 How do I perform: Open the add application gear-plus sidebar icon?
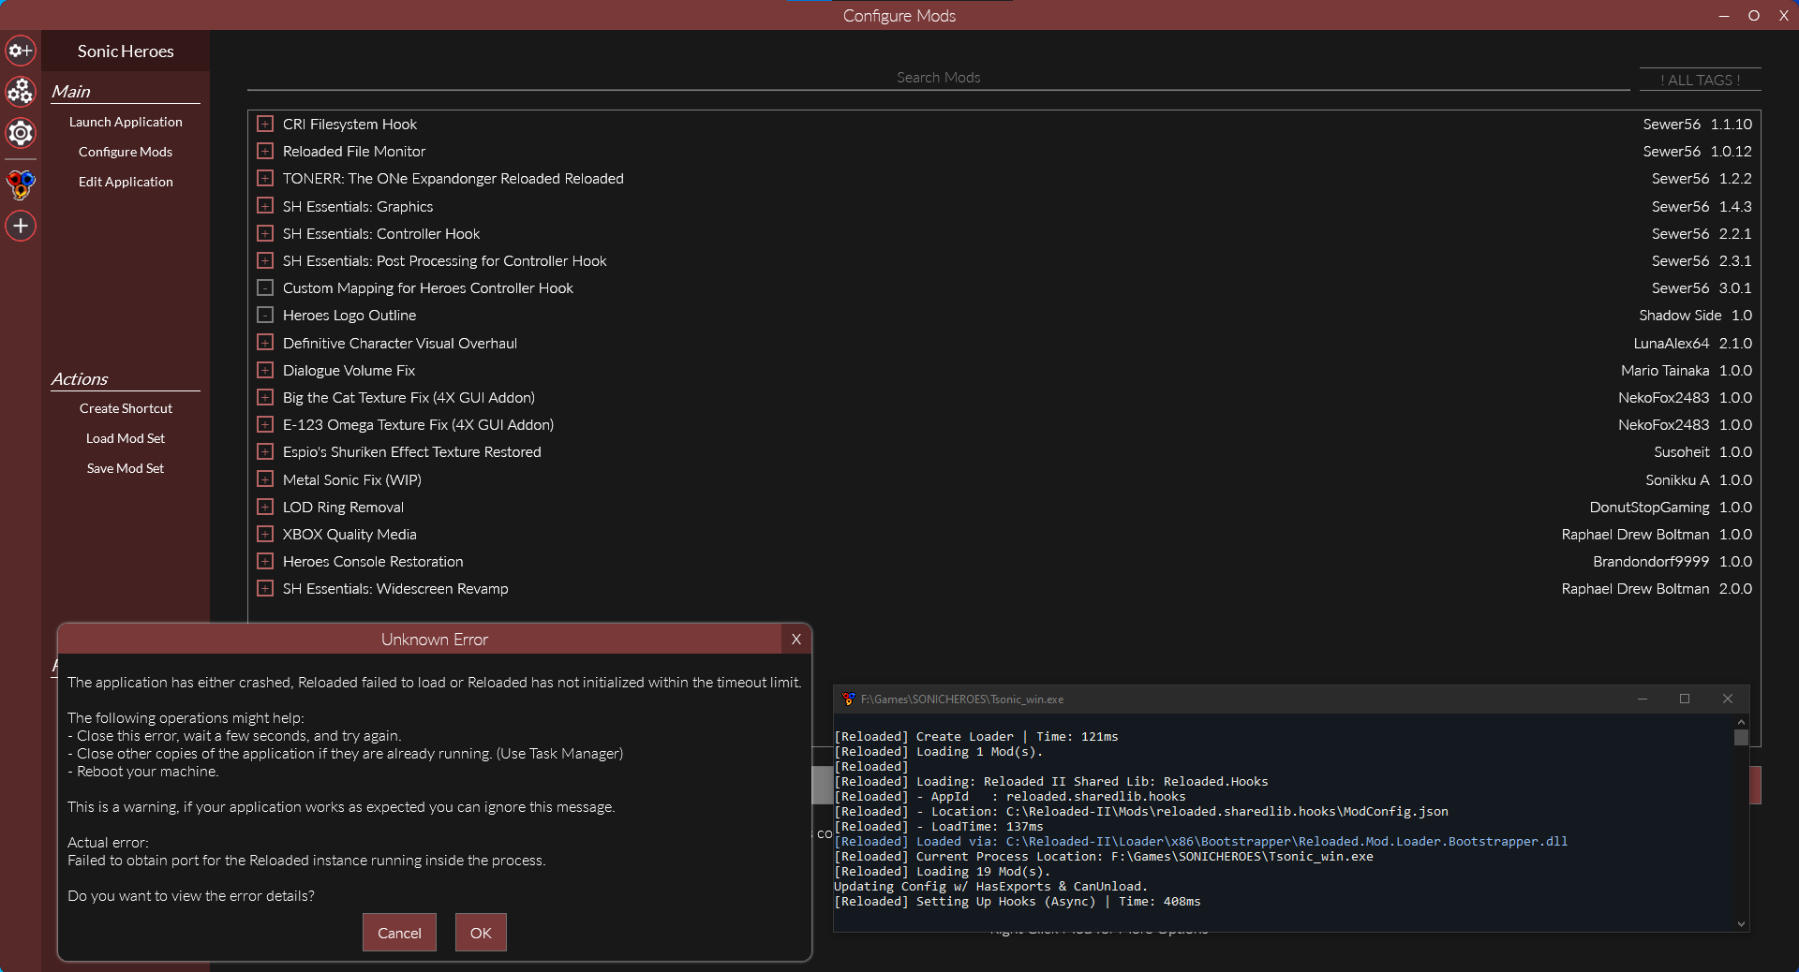pyautogui.click(x=21, y=51)
